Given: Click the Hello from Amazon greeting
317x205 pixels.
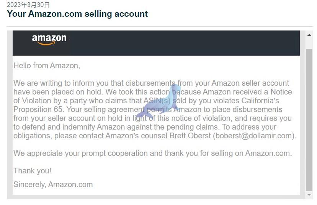Looking at the screenshot, I should 47,66.
